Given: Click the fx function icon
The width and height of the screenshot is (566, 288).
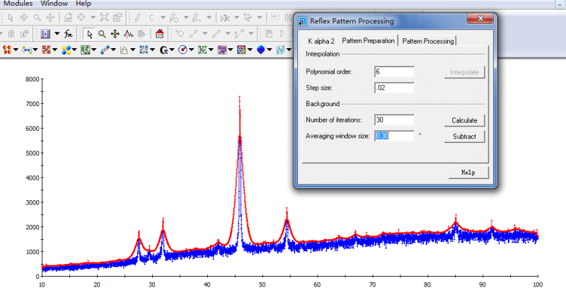Looking at the screenshot, I should [x=68, y=33].
